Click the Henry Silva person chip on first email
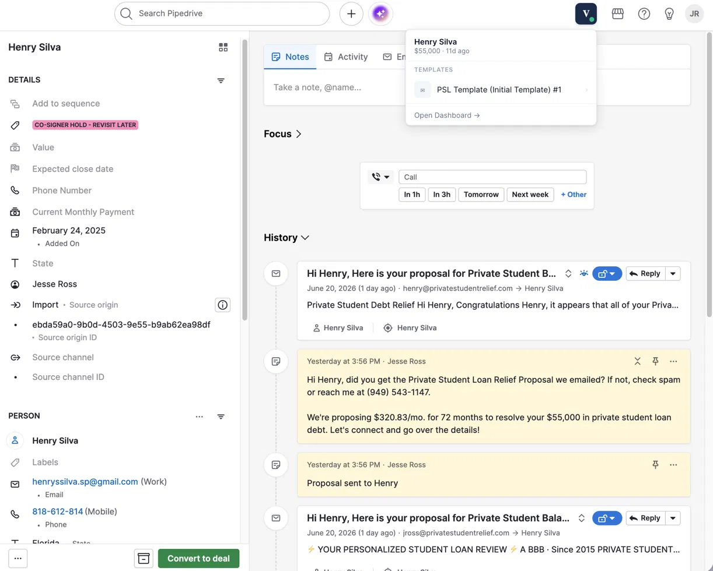This screenshot has width=713, height=571. pos(338,327)
